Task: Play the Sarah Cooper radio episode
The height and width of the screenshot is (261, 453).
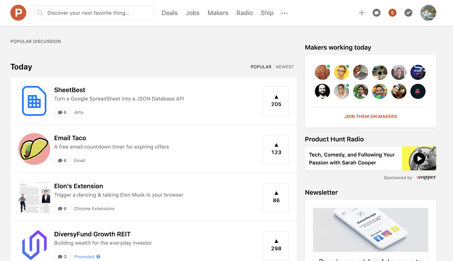Action: click(x=419, y=158)
